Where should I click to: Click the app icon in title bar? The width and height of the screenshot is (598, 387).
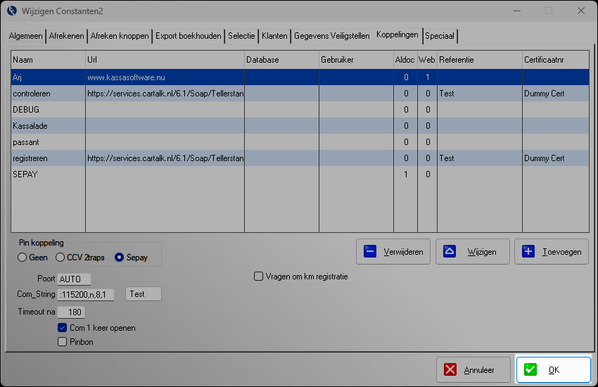click(11, 11)
